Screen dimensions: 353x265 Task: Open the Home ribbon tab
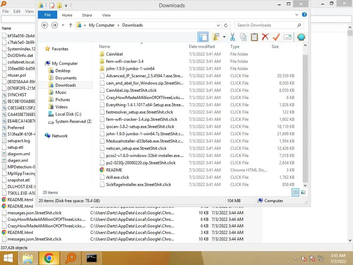click(67, 15)
